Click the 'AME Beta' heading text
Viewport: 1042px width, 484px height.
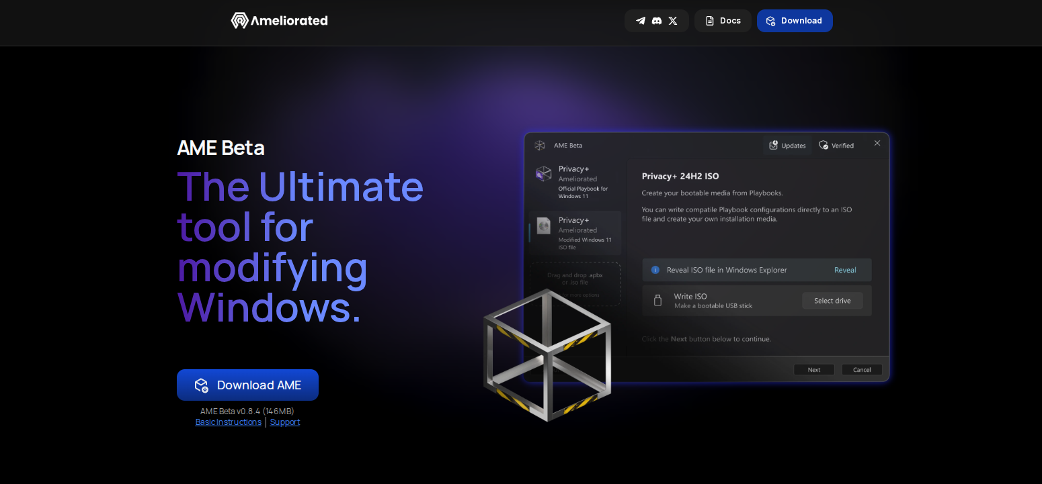[221, 148]
